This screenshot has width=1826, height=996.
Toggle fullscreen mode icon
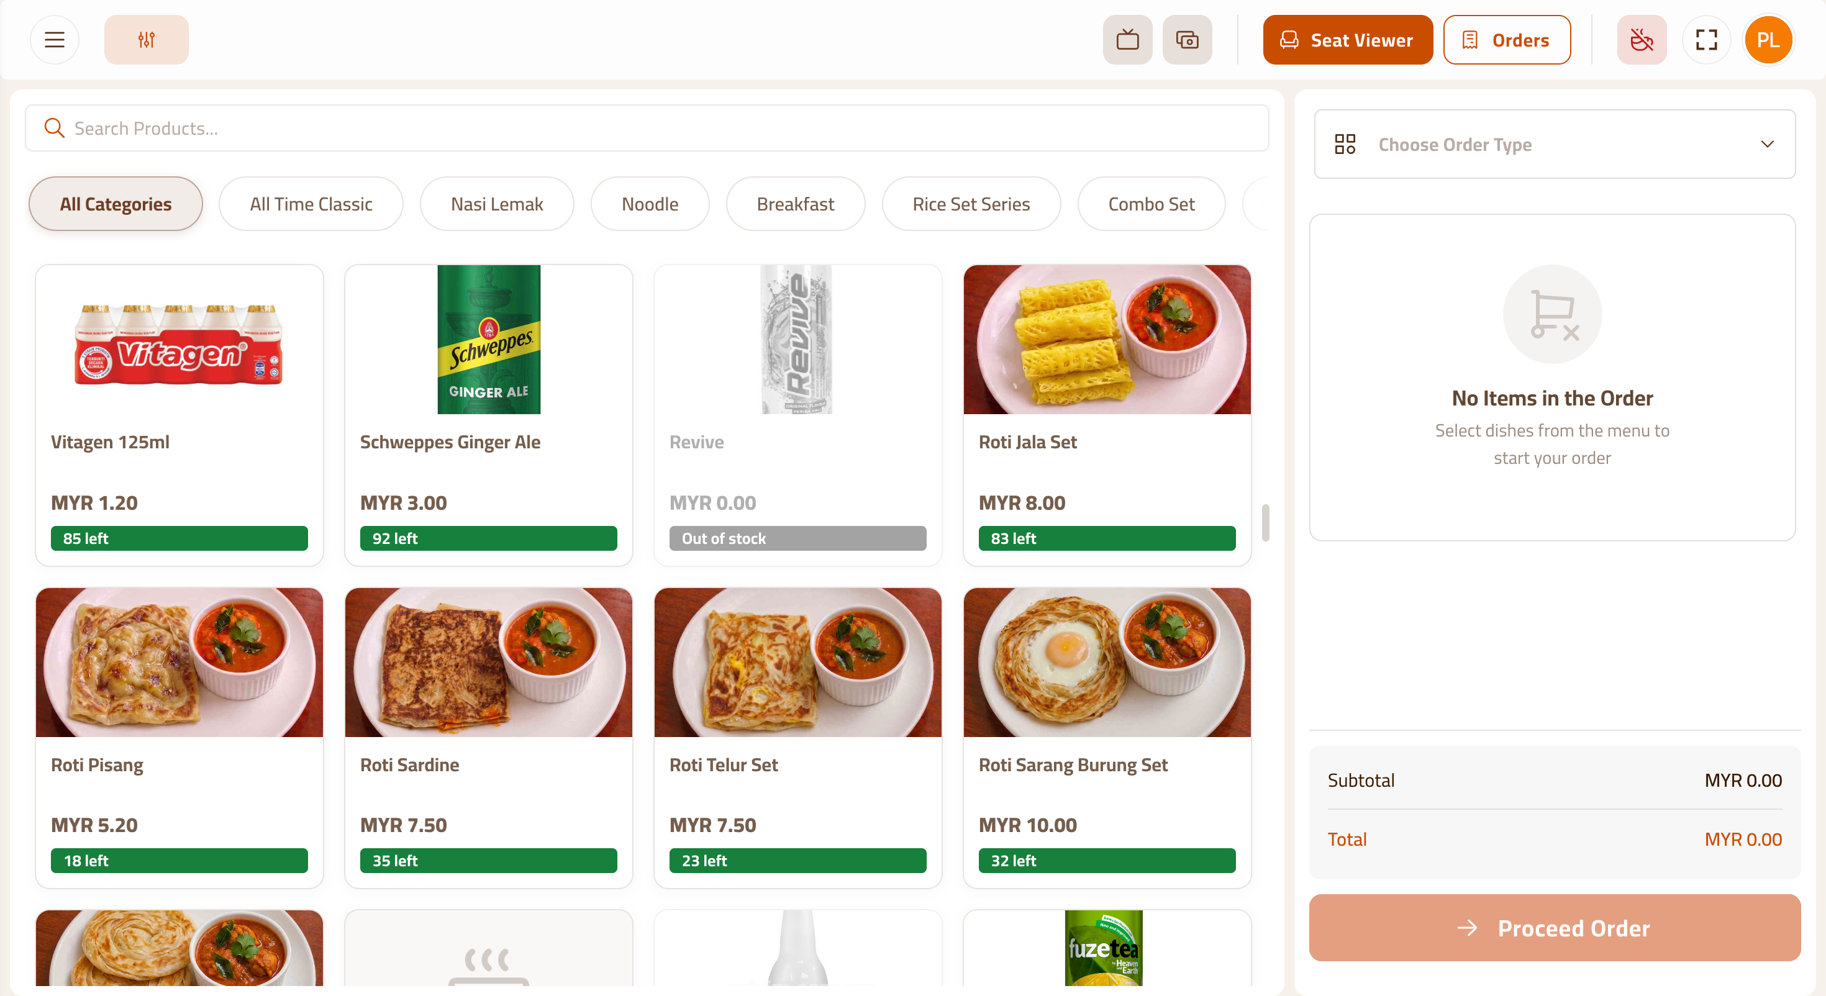[1706, 40]
